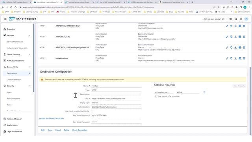
Task: Click Check Connection for the destination
Action: 80,130
